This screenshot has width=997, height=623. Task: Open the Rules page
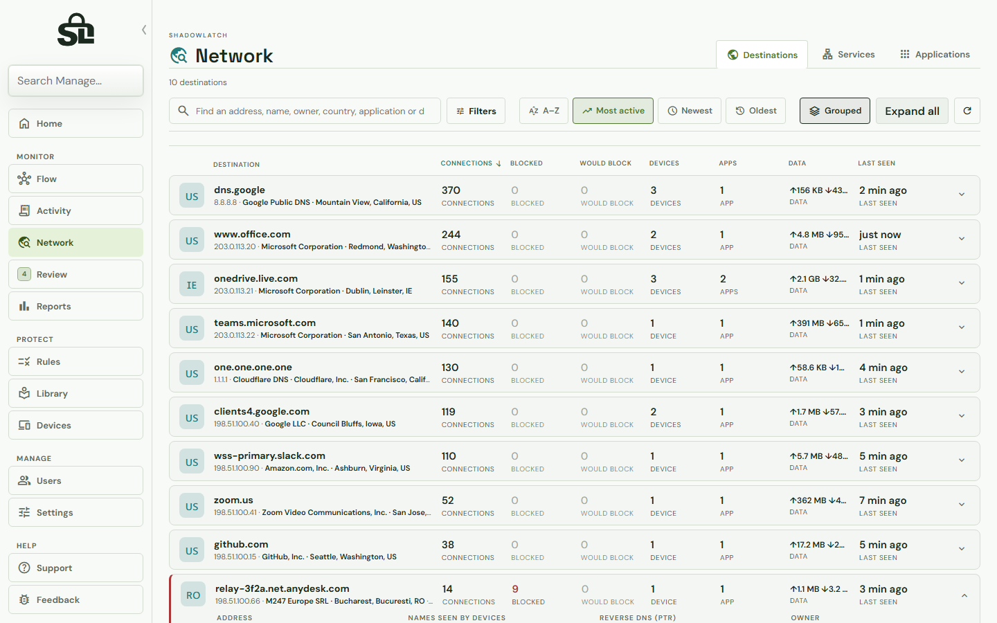[75, 361]
